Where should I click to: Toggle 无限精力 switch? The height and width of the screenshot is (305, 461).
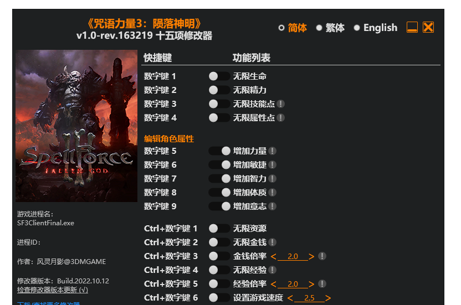click(x=219, y=90)
